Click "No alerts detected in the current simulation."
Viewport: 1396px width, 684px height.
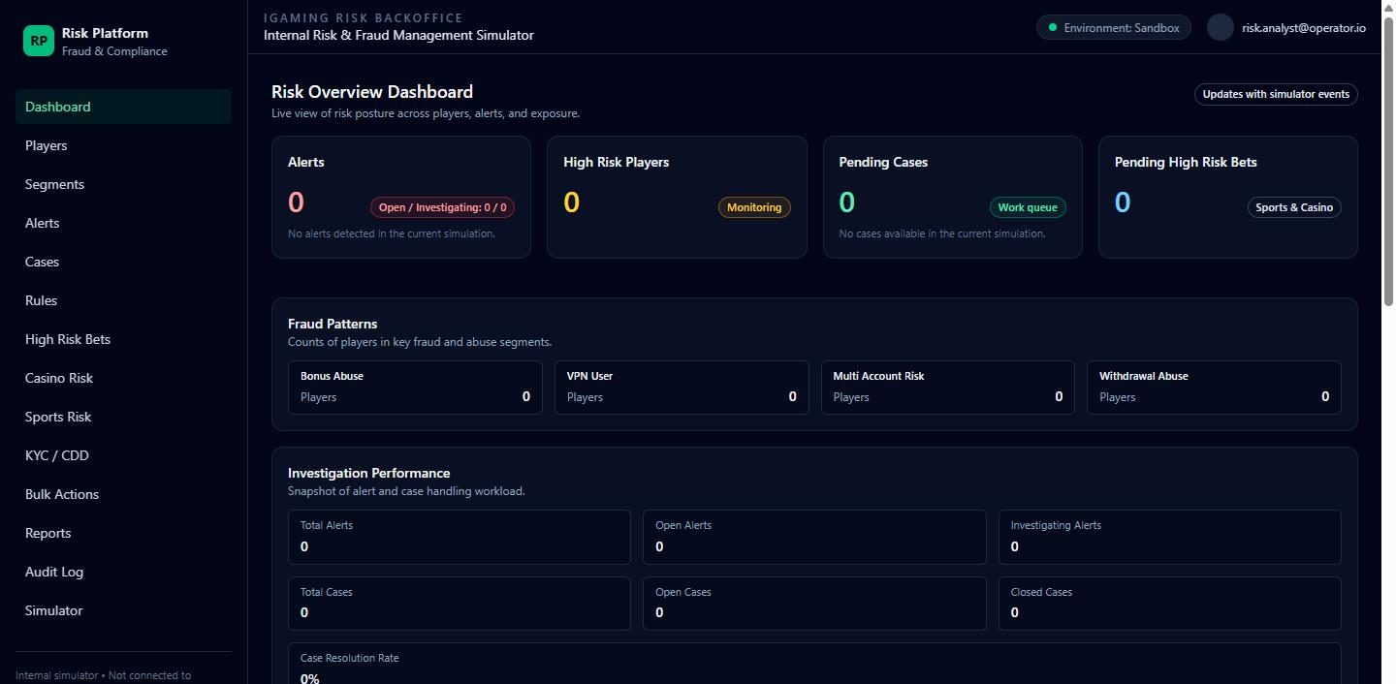392,233
